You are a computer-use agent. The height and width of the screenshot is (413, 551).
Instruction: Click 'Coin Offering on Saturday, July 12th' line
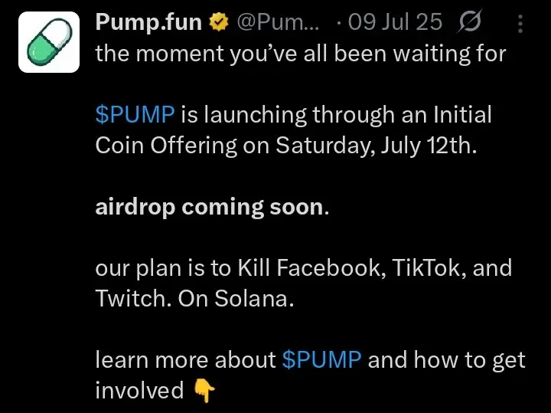coord(285,146)
